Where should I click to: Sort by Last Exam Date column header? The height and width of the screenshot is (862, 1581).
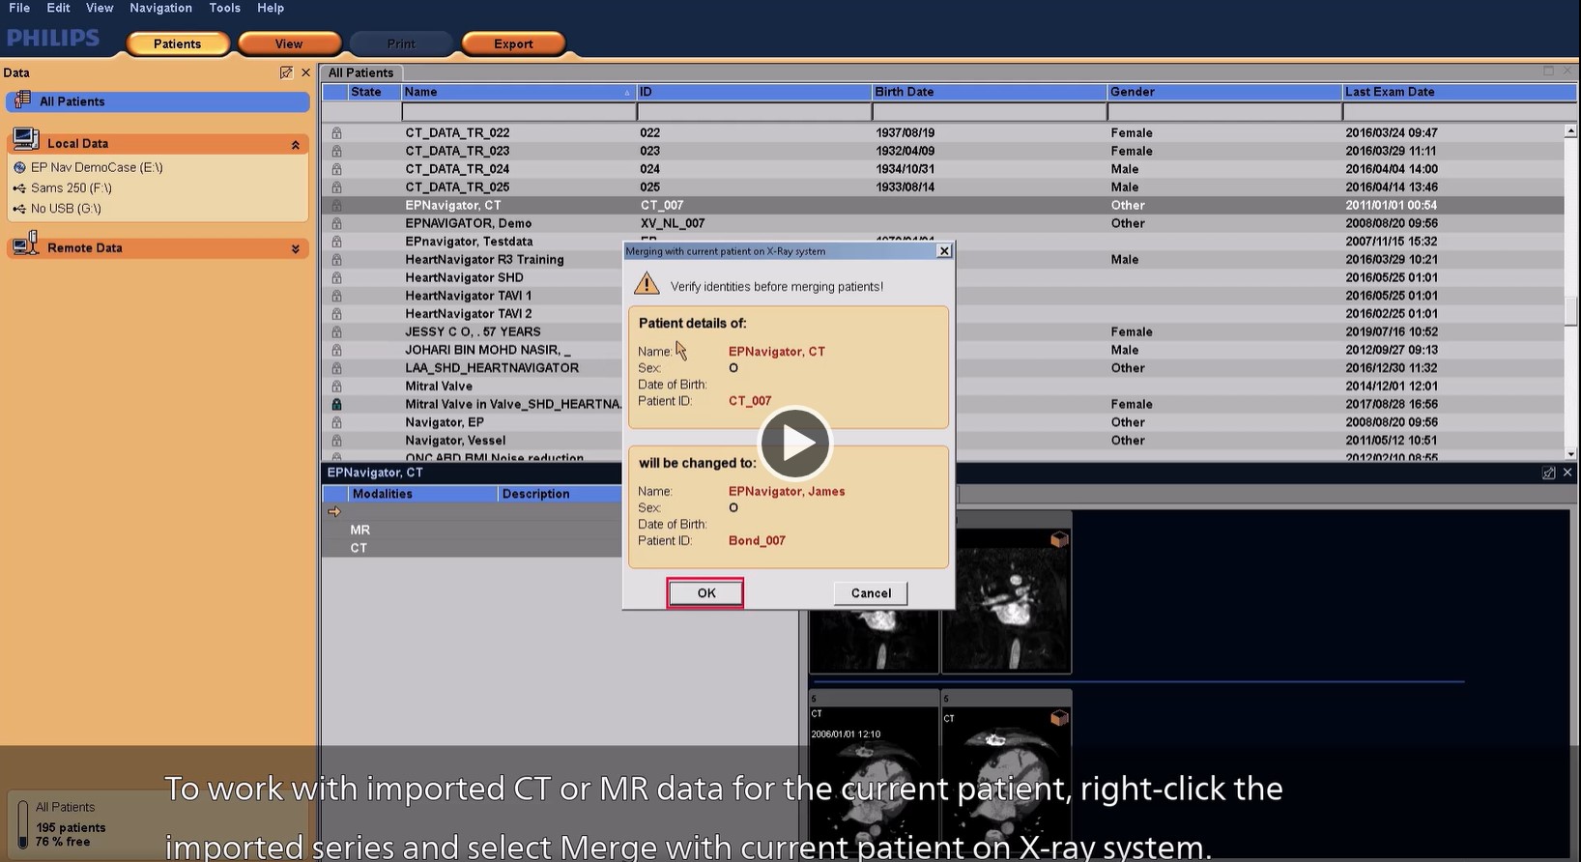click(x=1459, y=92)
